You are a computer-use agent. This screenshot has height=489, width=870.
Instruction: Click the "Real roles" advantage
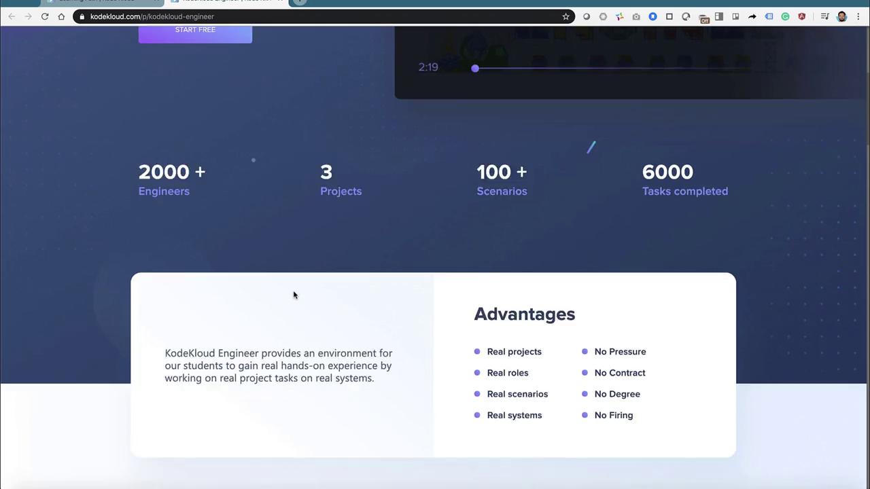coord(508,372)
